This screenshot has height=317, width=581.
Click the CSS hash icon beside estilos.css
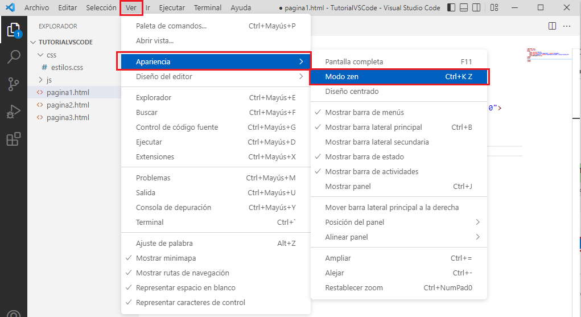pyautogui.click(x=44, y=68)
